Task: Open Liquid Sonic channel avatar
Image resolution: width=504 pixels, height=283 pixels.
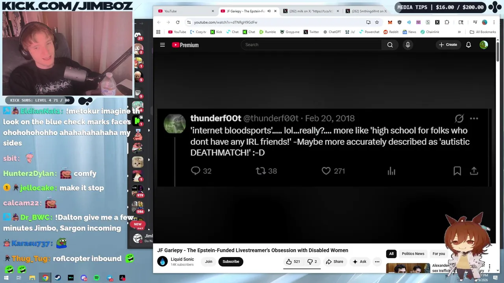Action: tap(163, 262)
